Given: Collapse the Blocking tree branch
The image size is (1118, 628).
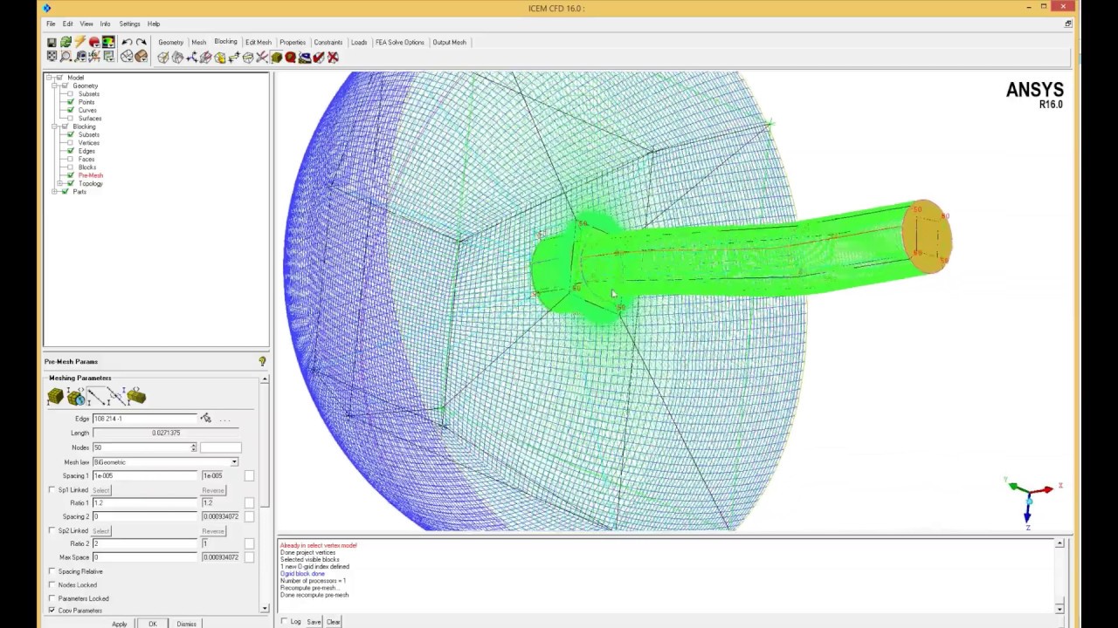Looking at the screenshot, I should (x=54, y=126).
